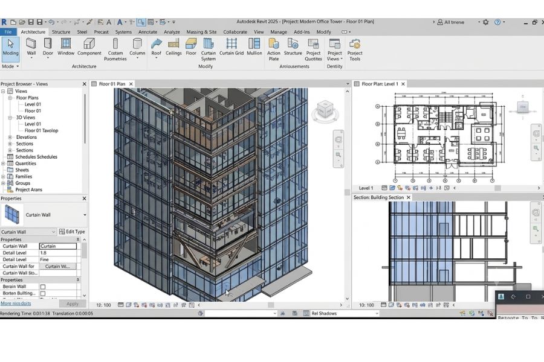
Task: Pick the Roof tool
Action: coord(156,48)
